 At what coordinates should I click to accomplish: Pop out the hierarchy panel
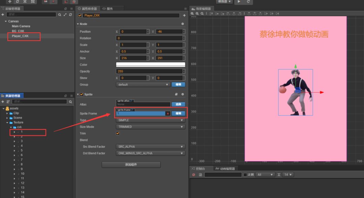(x=65, y=8)
